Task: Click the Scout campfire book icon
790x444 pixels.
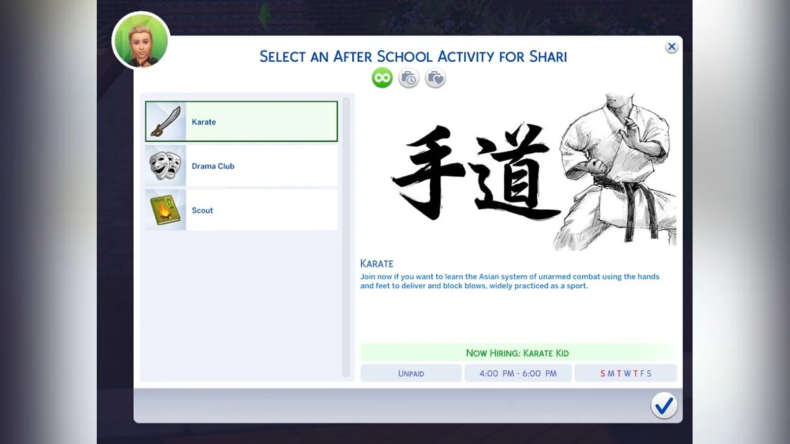Action: (x=166, y=210)
